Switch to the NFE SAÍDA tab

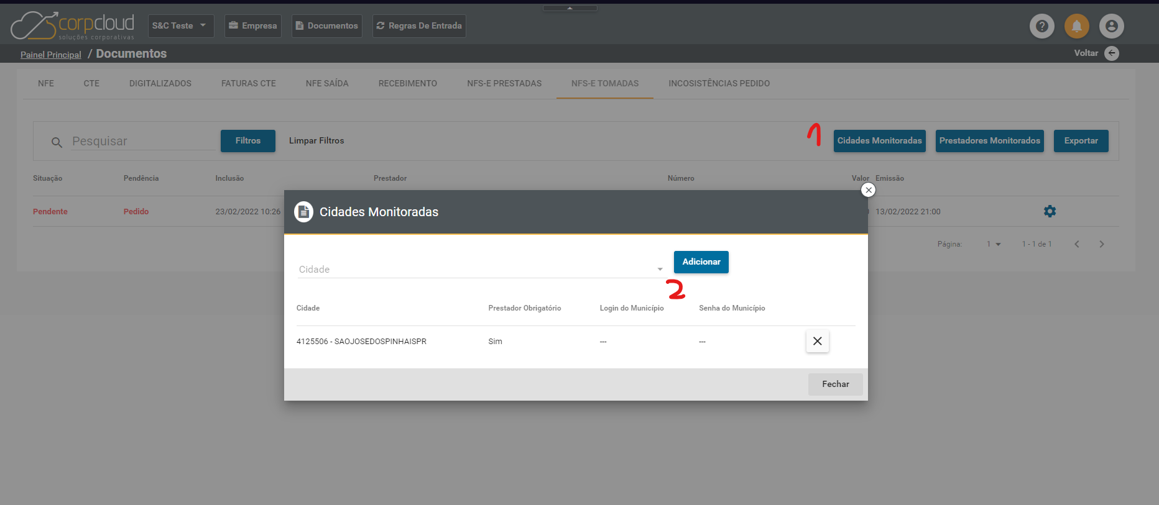327,83
